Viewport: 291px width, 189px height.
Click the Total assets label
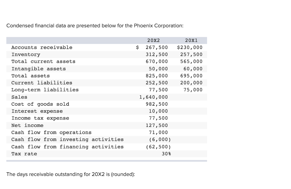click(x=30, y=76)
